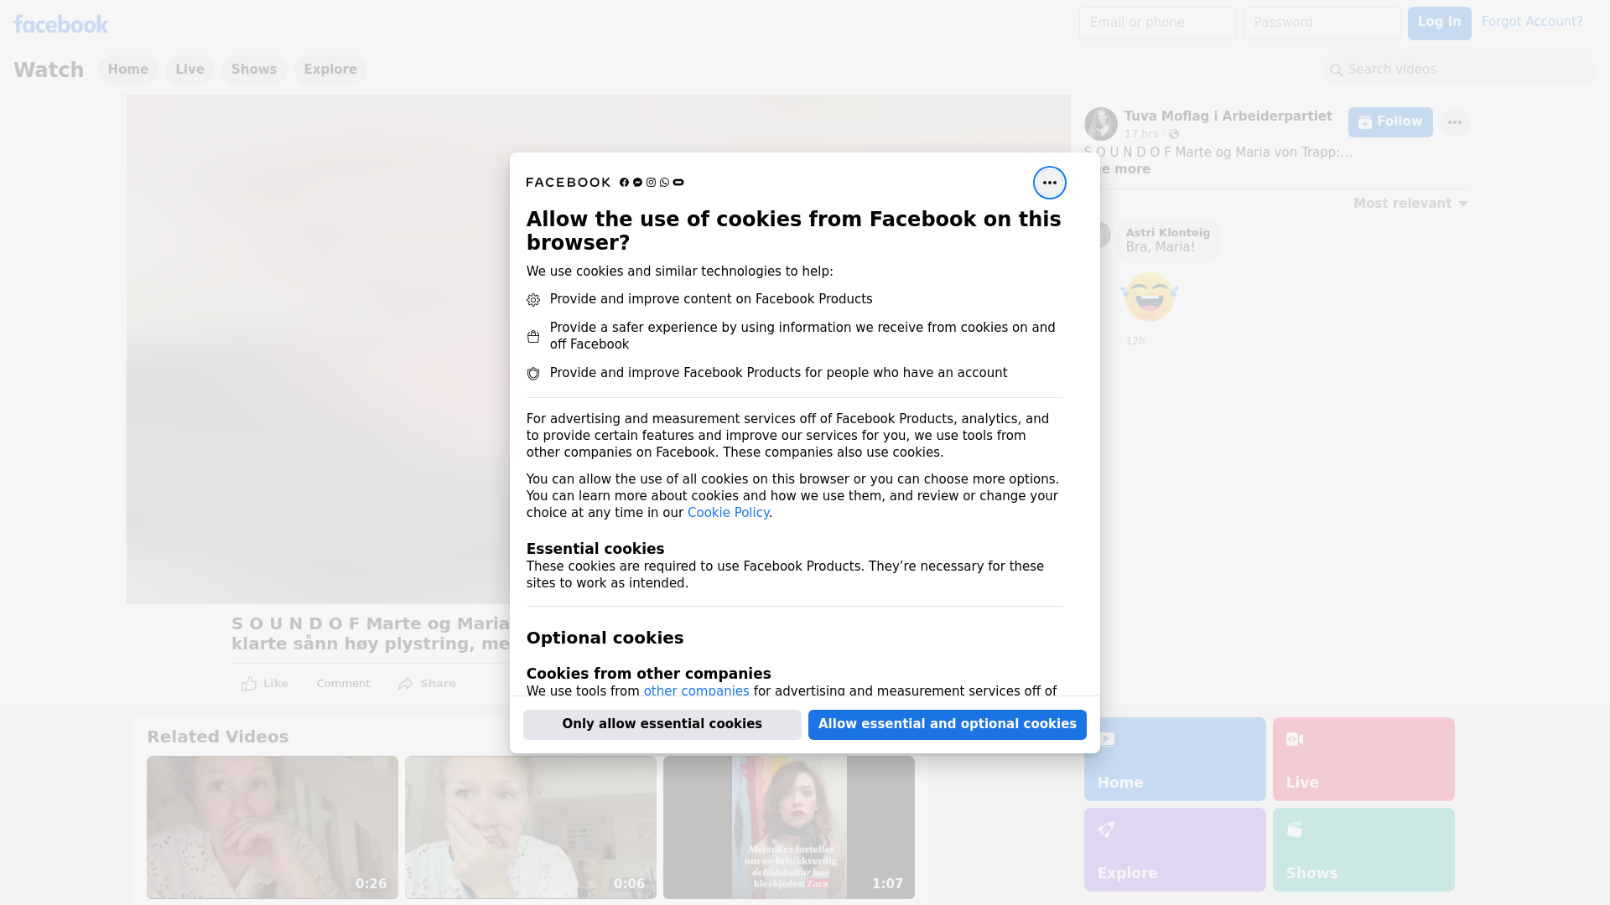Image resolution: width=1610 pixels, height=905 pixels.
Task: Expand the Most relevant comment sorting dropdown
Action: (x=1410, y=204)
